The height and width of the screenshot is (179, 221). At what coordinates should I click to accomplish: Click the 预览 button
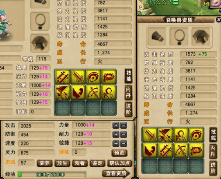click(x=119, y=153)
